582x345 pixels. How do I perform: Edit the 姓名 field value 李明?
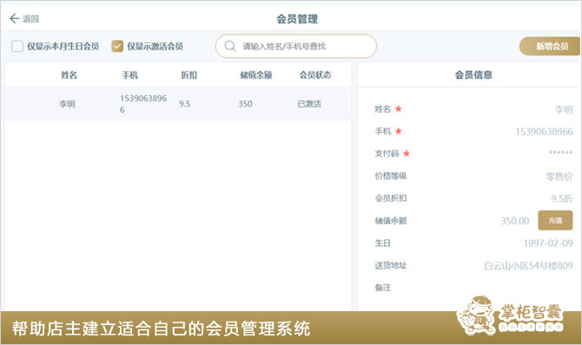click(x=564, y=109)
